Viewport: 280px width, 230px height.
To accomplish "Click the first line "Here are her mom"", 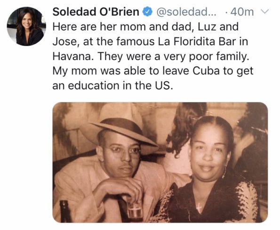I will click(99, 27).
